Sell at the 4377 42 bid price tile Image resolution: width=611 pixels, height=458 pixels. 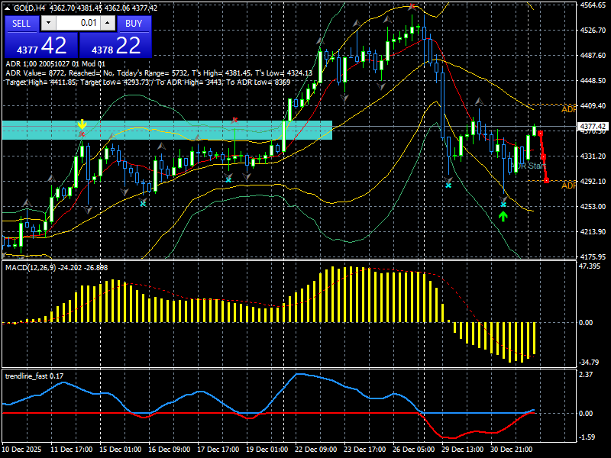41,45
